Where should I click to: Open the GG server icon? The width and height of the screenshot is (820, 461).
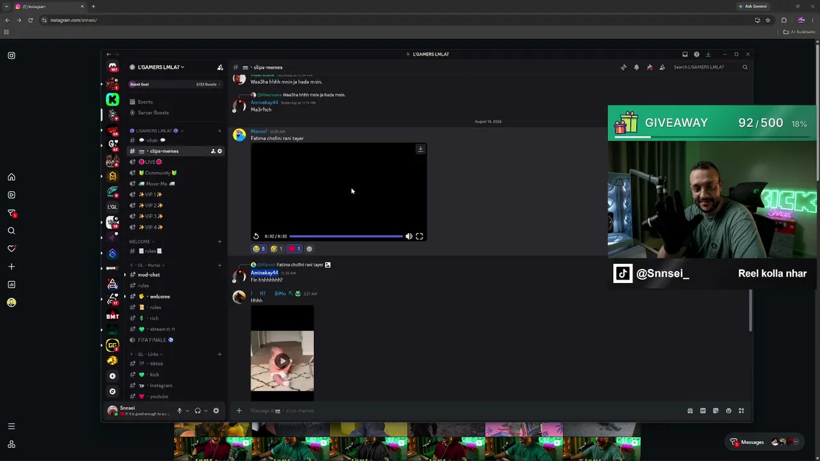113,346
